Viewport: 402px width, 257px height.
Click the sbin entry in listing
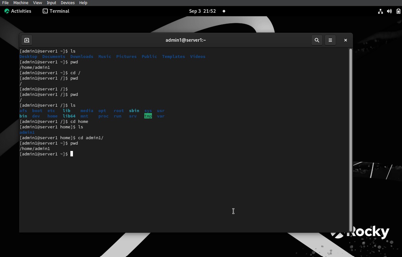134,111
